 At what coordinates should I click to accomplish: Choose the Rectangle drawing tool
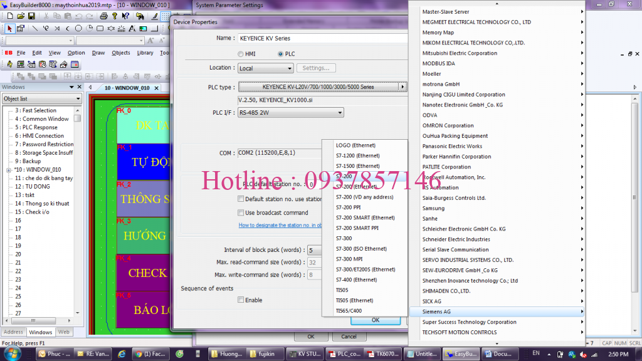100,29
